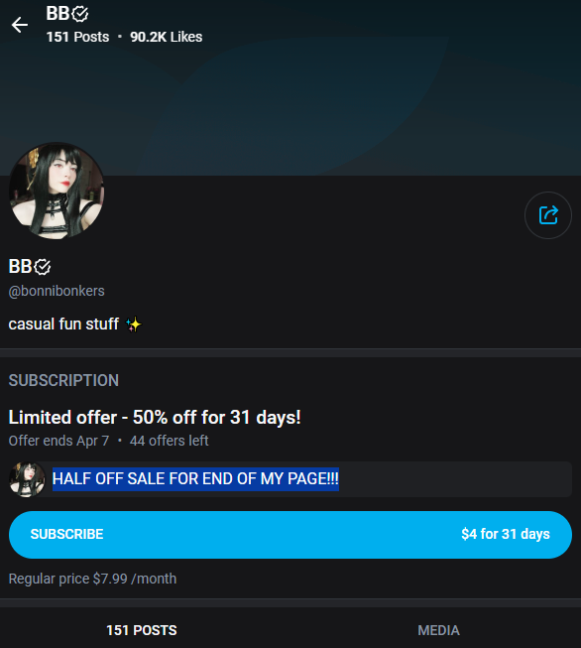Viewport: 581px width, 648px height.
Task: Switch to the MEDIA tab
Action: coord(438,630)
